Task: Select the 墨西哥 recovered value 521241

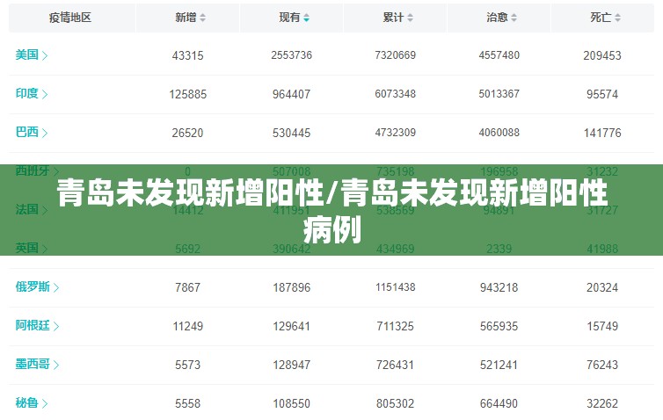Action: click(x=499, y=365)
